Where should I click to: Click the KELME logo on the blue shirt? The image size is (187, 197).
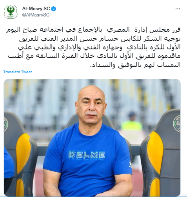[87, 155]
